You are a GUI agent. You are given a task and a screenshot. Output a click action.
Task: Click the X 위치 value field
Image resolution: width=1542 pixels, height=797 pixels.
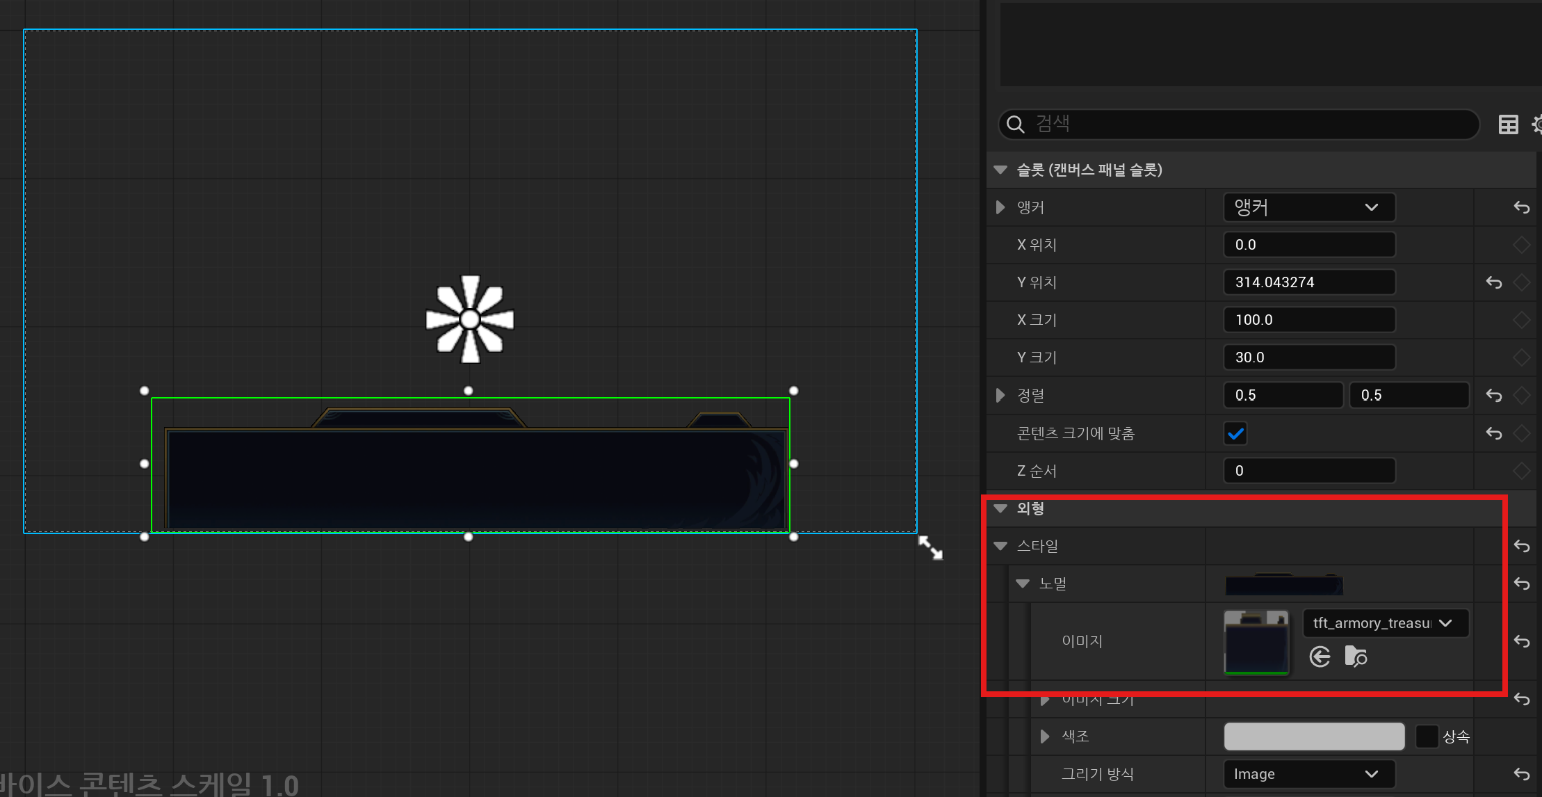click(1309, 245)
